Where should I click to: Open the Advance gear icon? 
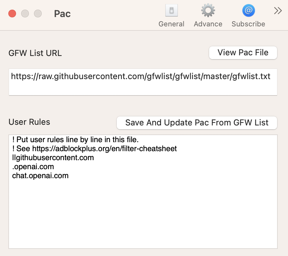point(208,11)
